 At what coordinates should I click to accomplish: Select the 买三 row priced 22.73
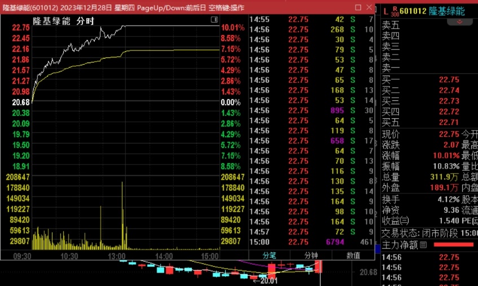coord(429,101)
